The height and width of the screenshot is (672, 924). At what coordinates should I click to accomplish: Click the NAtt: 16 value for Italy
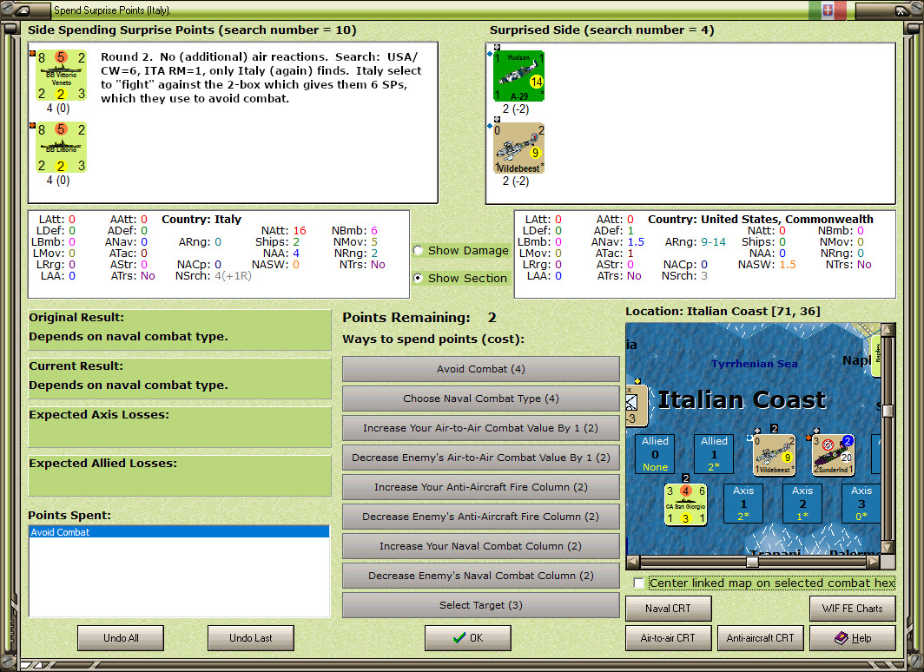pos(300,230)
